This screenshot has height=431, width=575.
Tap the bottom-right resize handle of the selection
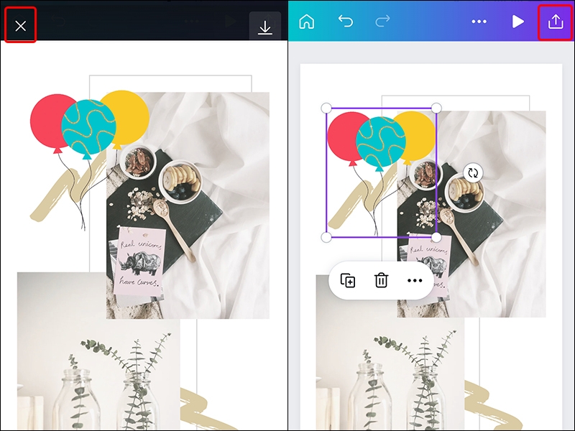point(436,236)
